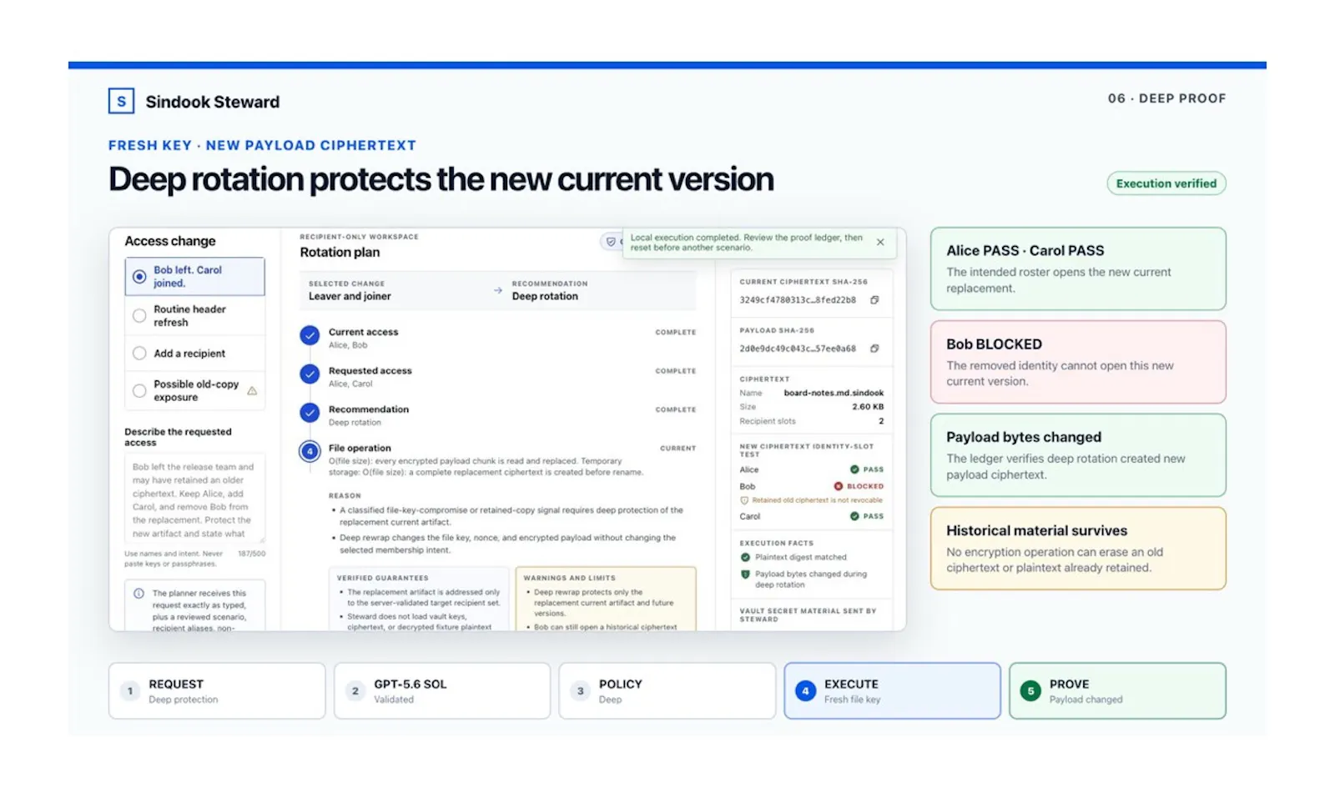Screen dimensions: 1335x798
Task: Click 'FRESH KEY · NEW PAYLOAD CIPHERTEXT' subtitle
Action: 262,145
